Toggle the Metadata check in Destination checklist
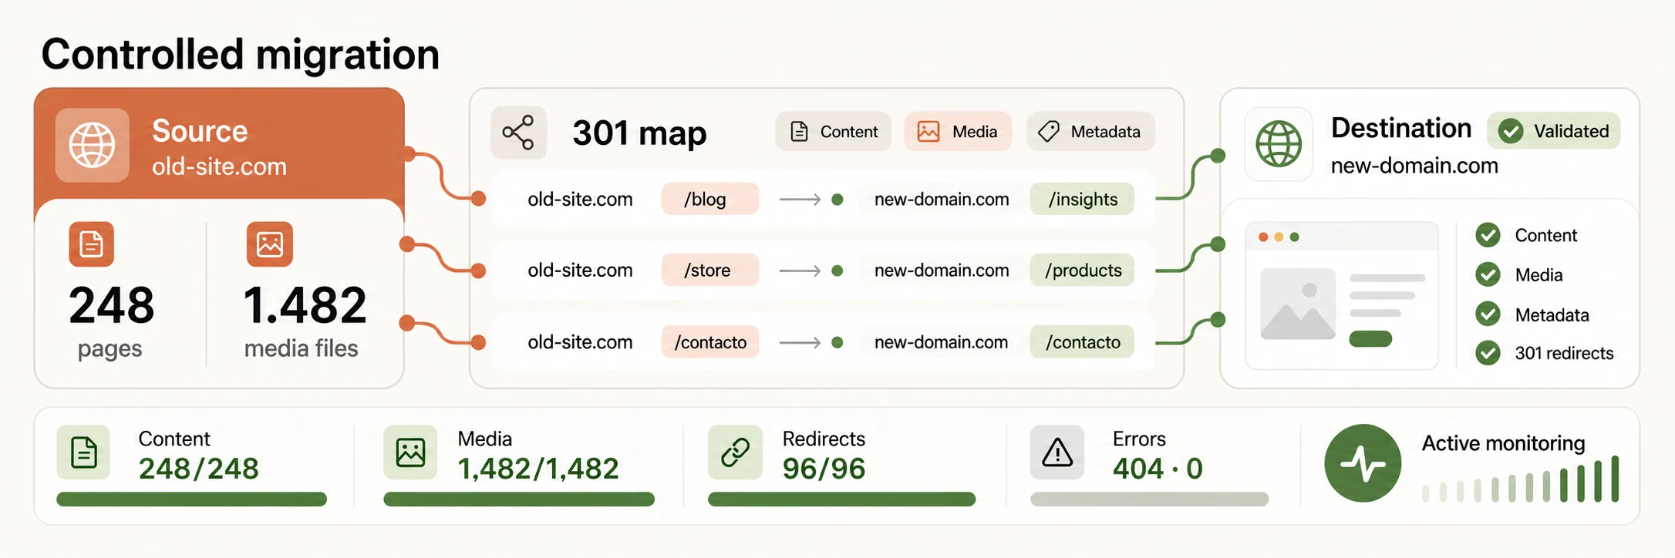The height and width of the screenshot is (558, 1675). (1488, 314)
